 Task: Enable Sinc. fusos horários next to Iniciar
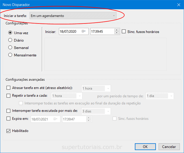point(124,31)
